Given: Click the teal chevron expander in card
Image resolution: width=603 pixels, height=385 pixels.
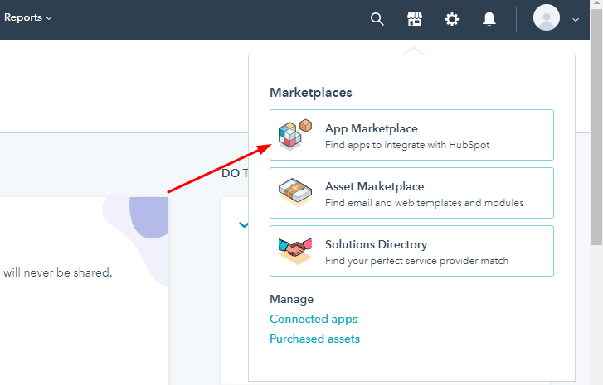Looking at the screenshot, I should [243, 225].
